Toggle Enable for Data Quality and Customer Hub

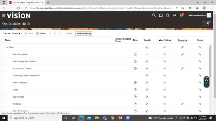tap(147, 75)
